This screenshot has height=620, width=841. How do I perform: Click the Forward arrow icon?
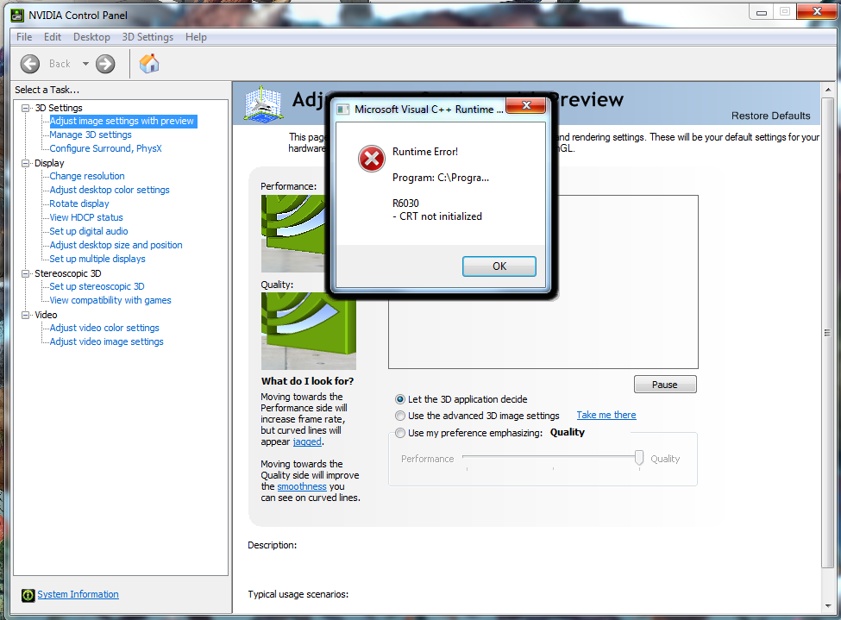click(105, 64)
